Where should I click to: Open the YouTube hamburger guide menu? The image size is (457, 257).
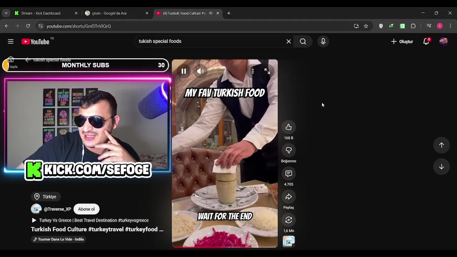pyautogui.click(x=11, y=41)
